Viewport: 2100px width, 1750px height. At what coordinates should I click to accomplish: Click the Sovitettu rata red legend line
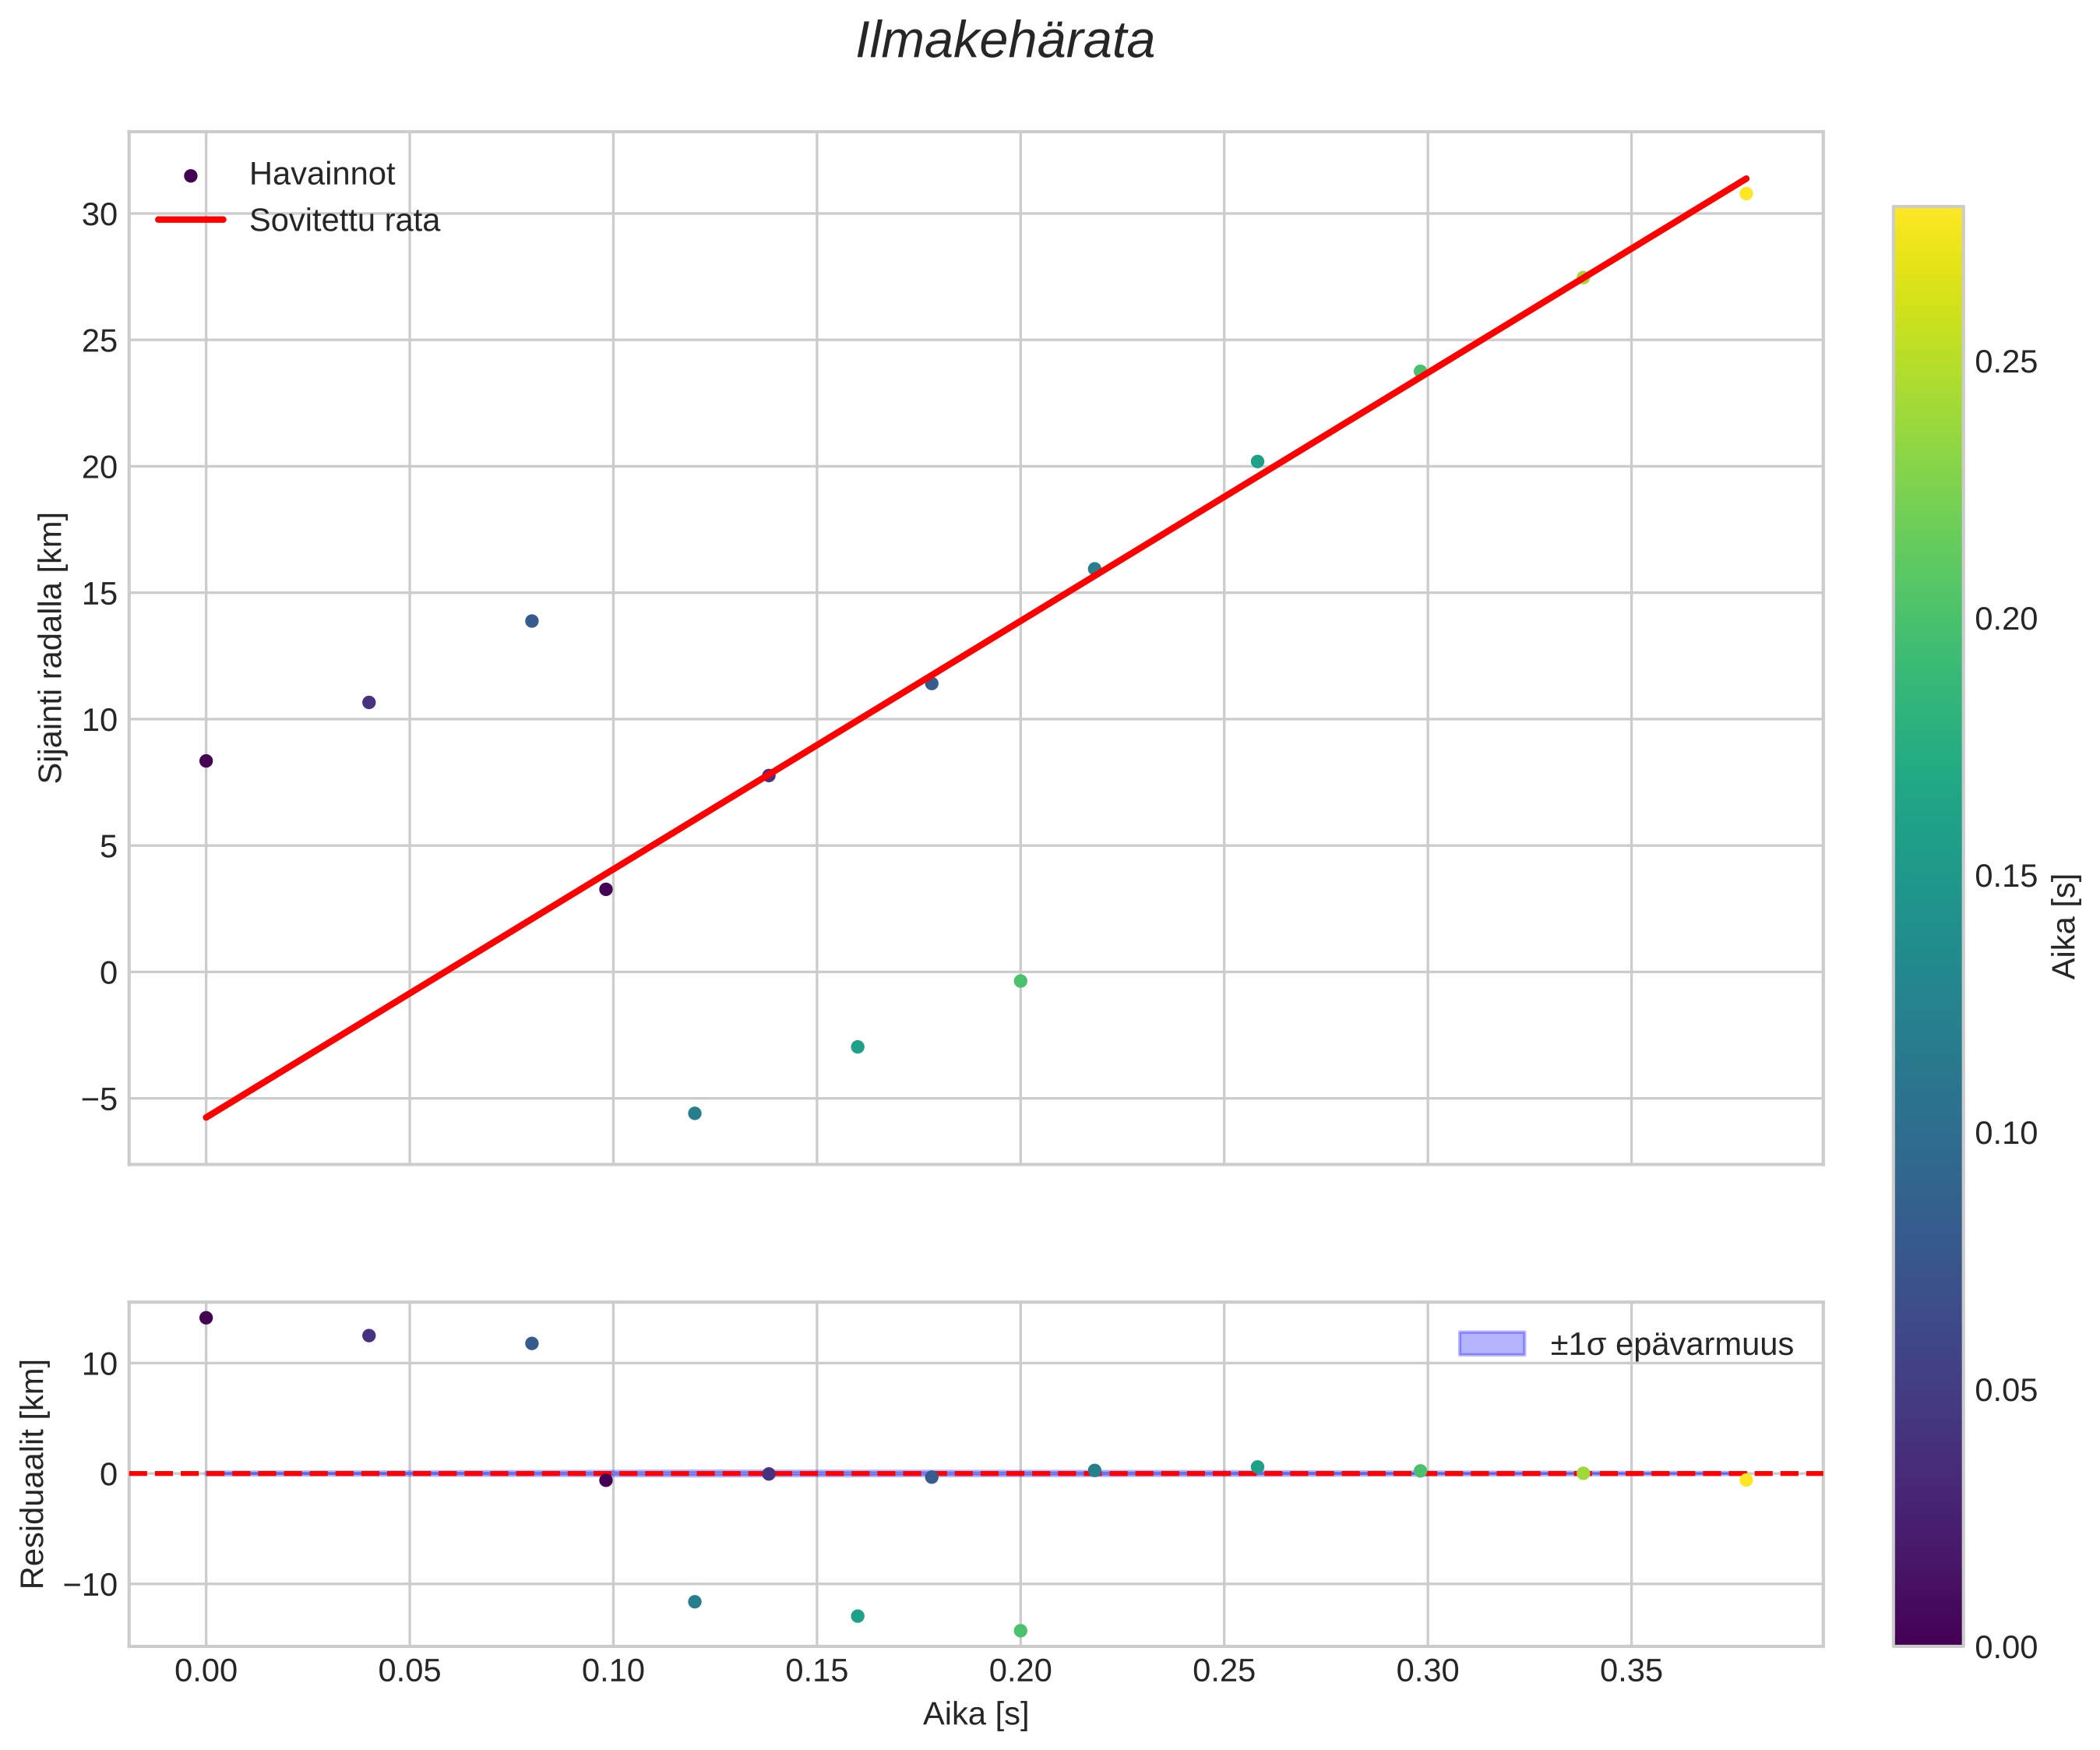tap(191, 221)
